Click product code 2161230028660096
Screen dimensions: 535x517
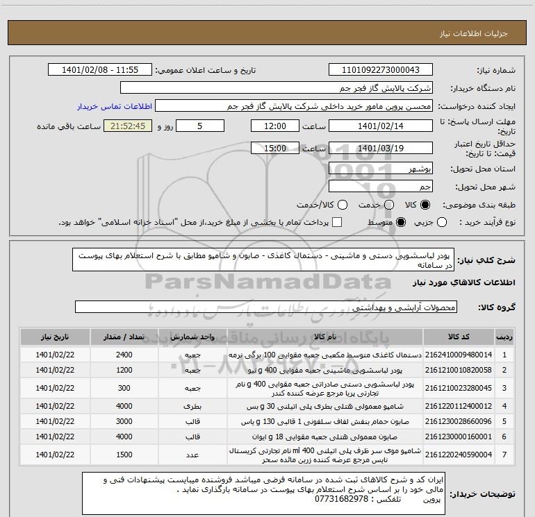pos(459,421)
